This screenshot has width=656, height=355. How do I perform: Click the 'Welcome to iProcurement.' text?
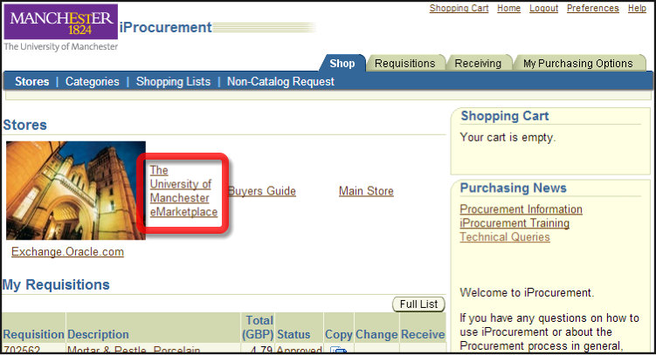click(527, 293)
